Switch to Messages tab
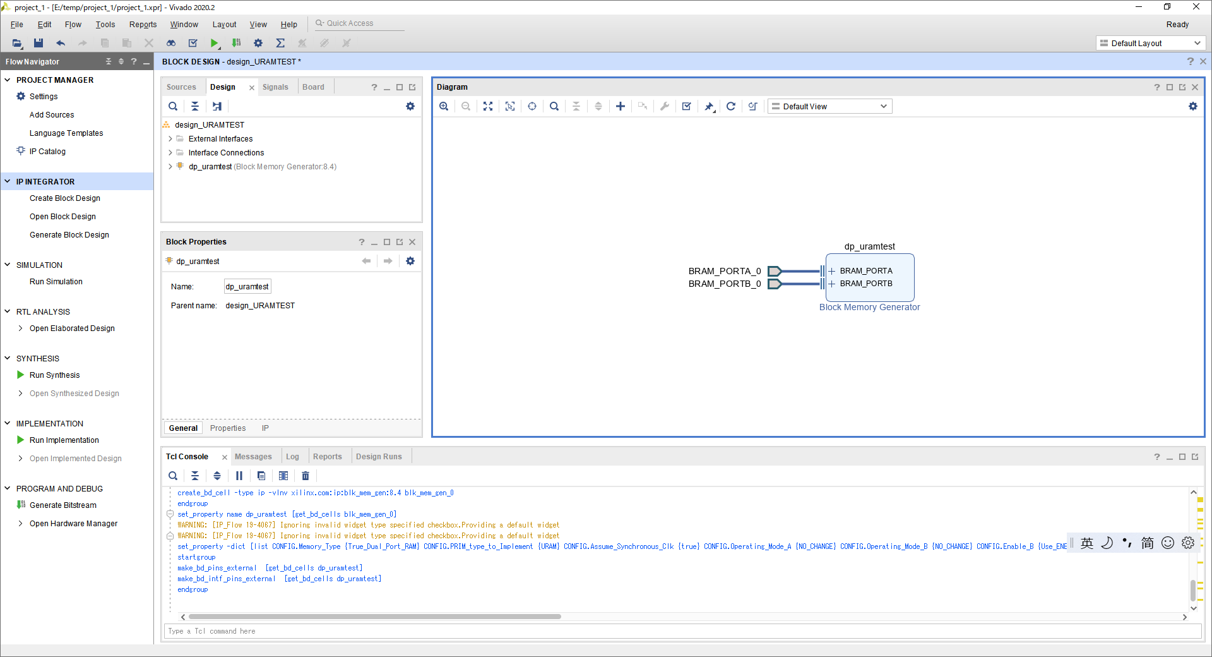1212x657 pixels. pos(253,457)
